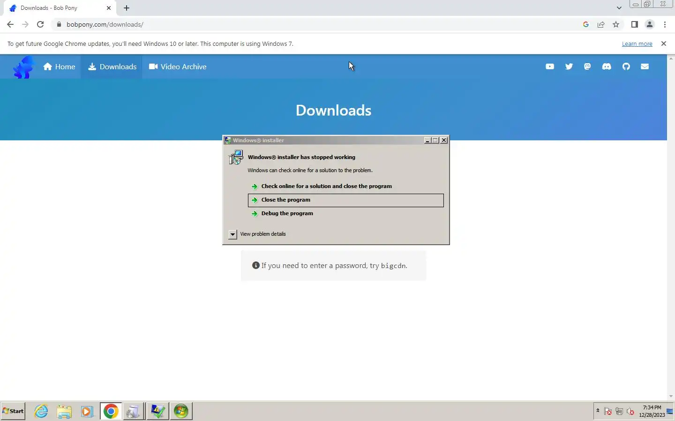Viewport: 675px width, 421px height.
Task: Go back with the browser back arrow
Action: pyautogui.click(x=10, y=24)
